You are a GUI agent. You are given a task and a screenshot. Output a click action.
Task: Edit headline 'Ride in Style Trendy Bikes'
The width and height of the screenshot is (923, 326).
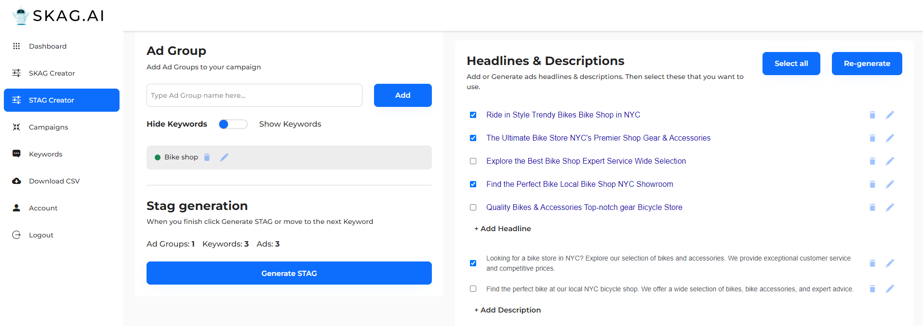(x=890, y=115)
